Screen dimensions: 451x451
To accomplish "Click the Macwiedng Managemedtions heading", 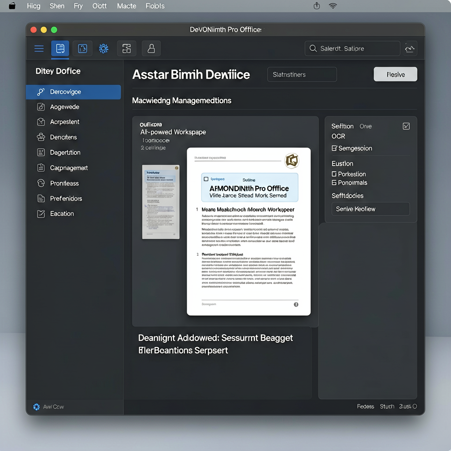I will pos(182,100).
